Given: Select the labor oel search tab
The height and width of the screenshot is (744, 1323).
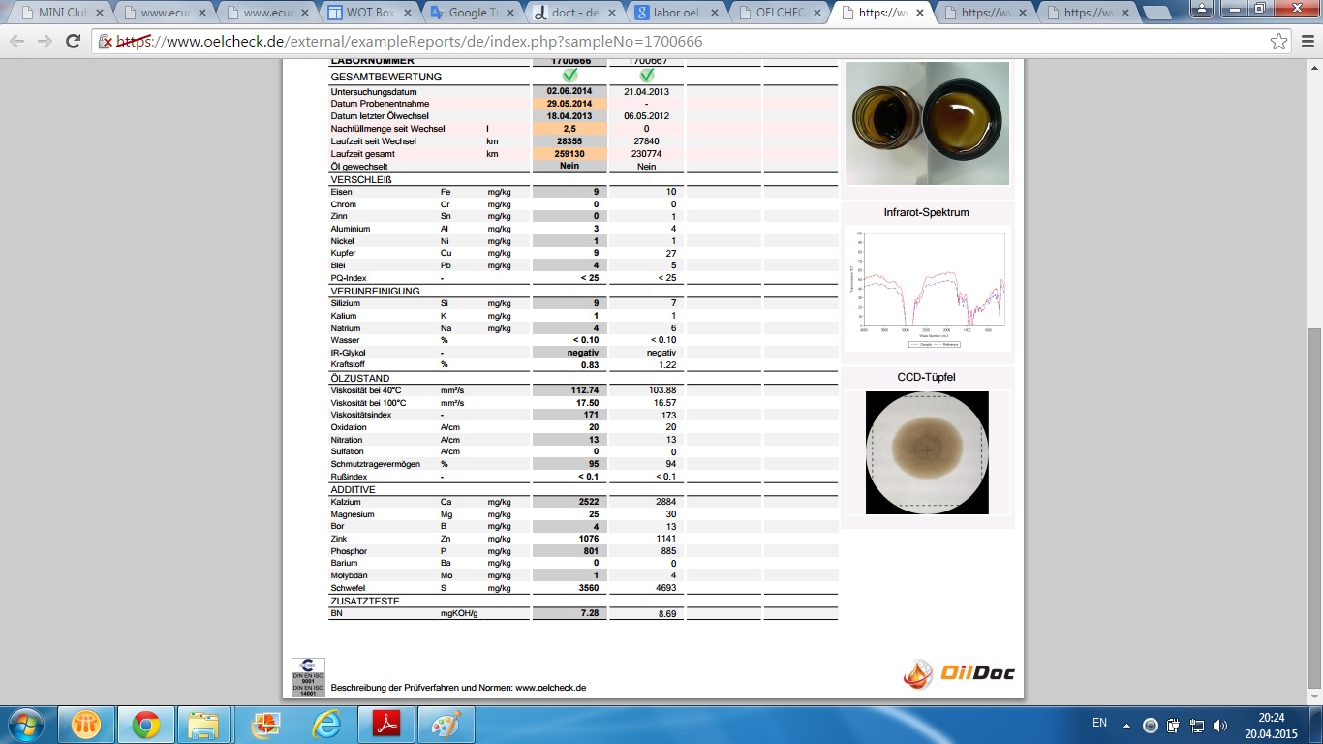Looking at the screenshot, I should 678,14.
